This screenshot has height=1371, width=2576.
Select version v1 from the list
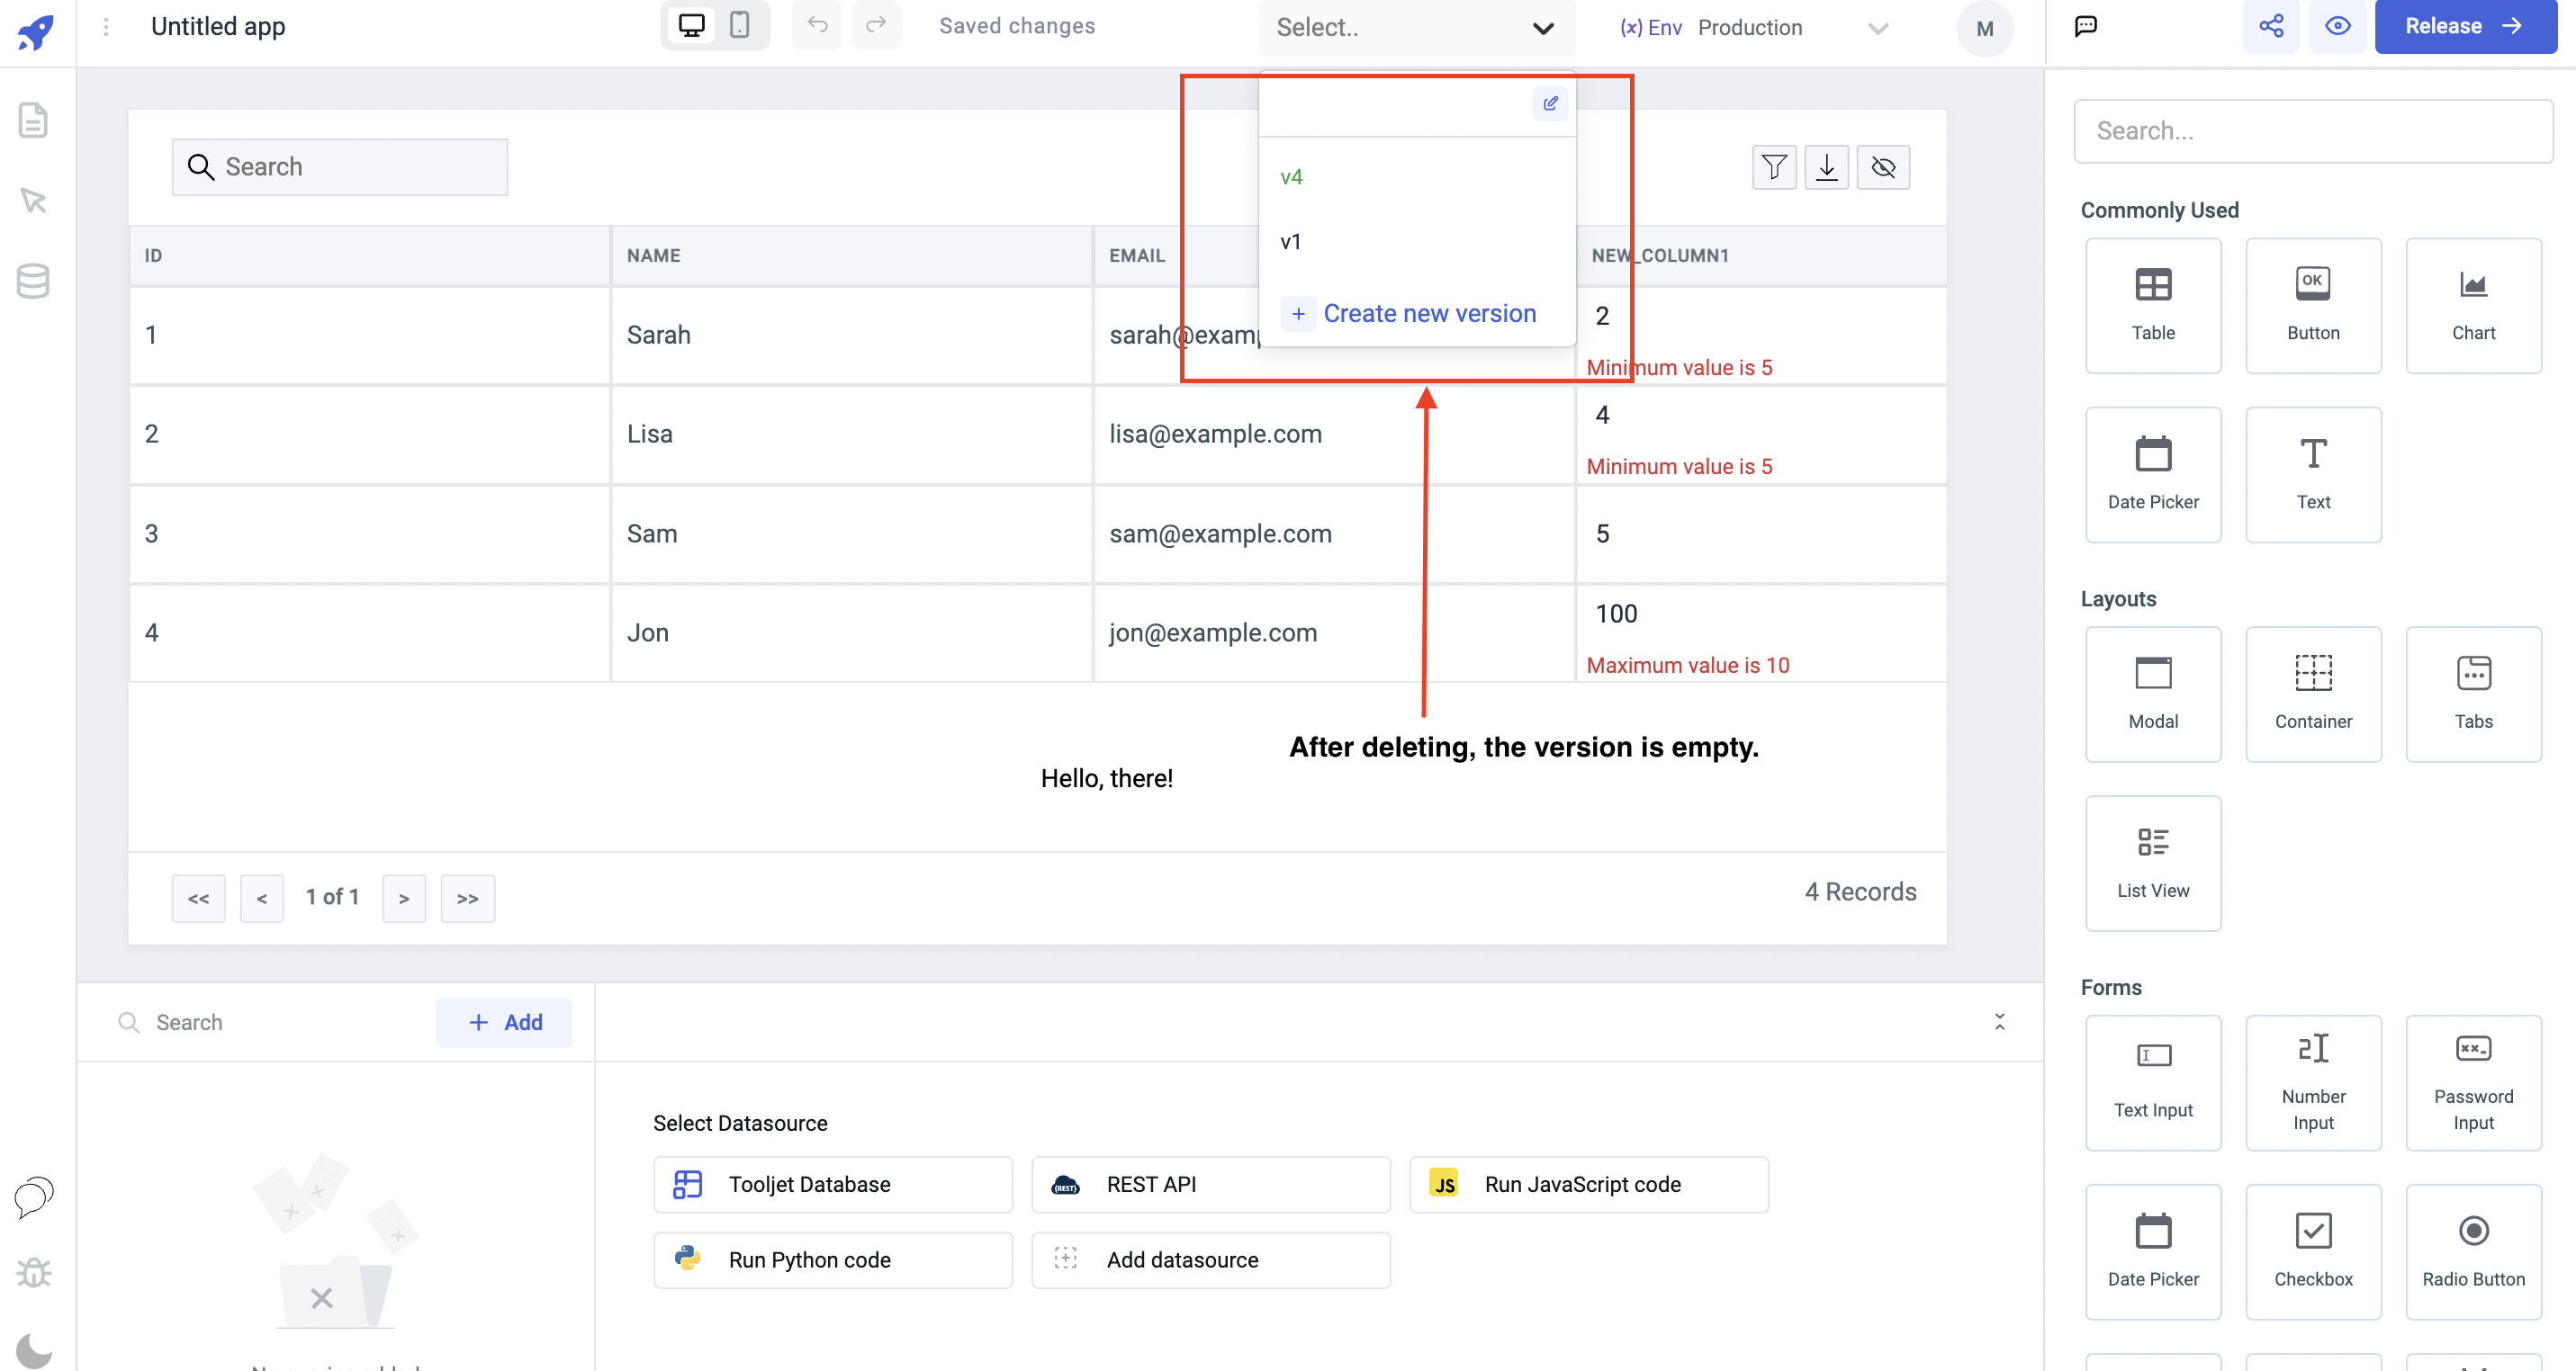pyautogui.click(x=1290, y=241)
